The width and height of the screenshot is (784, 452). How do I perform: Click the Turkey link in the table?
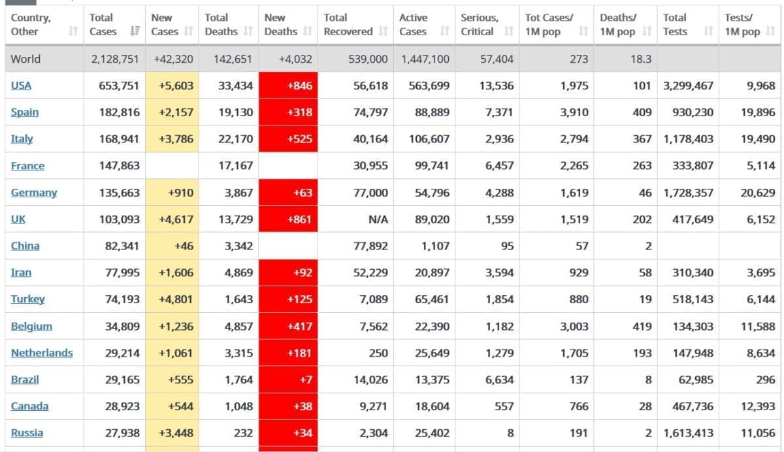(28, 299)
